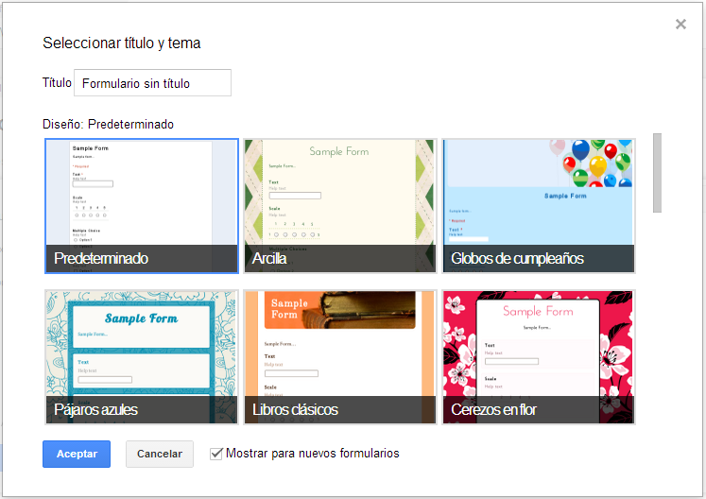
Task: Close the theme selection dialog
Action: (x=680, y=25)
